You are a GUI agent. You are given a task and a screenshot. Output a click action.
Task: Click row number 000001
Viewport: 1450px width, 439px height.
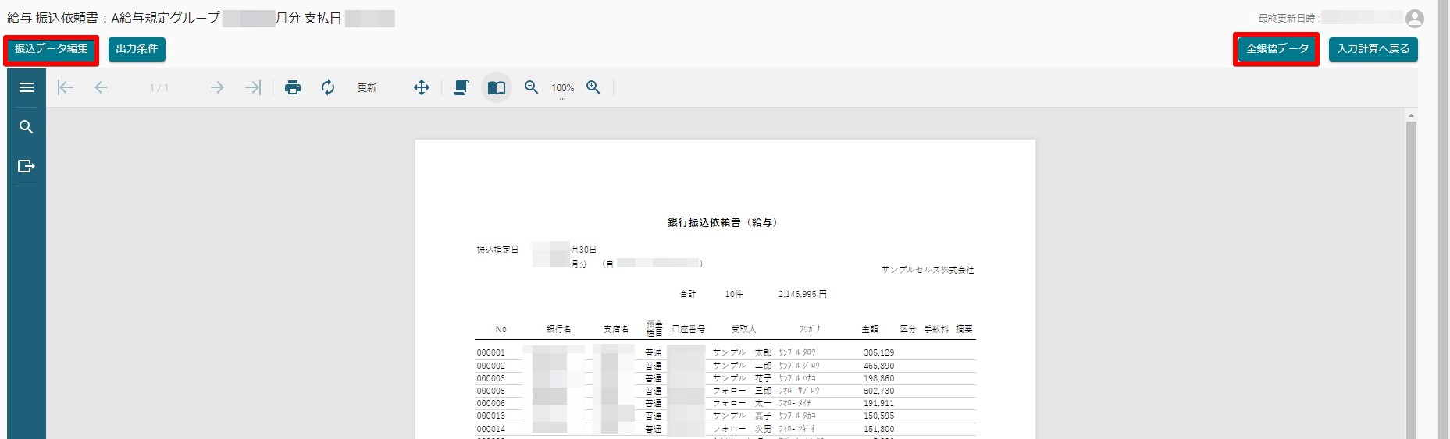(491, 352)
